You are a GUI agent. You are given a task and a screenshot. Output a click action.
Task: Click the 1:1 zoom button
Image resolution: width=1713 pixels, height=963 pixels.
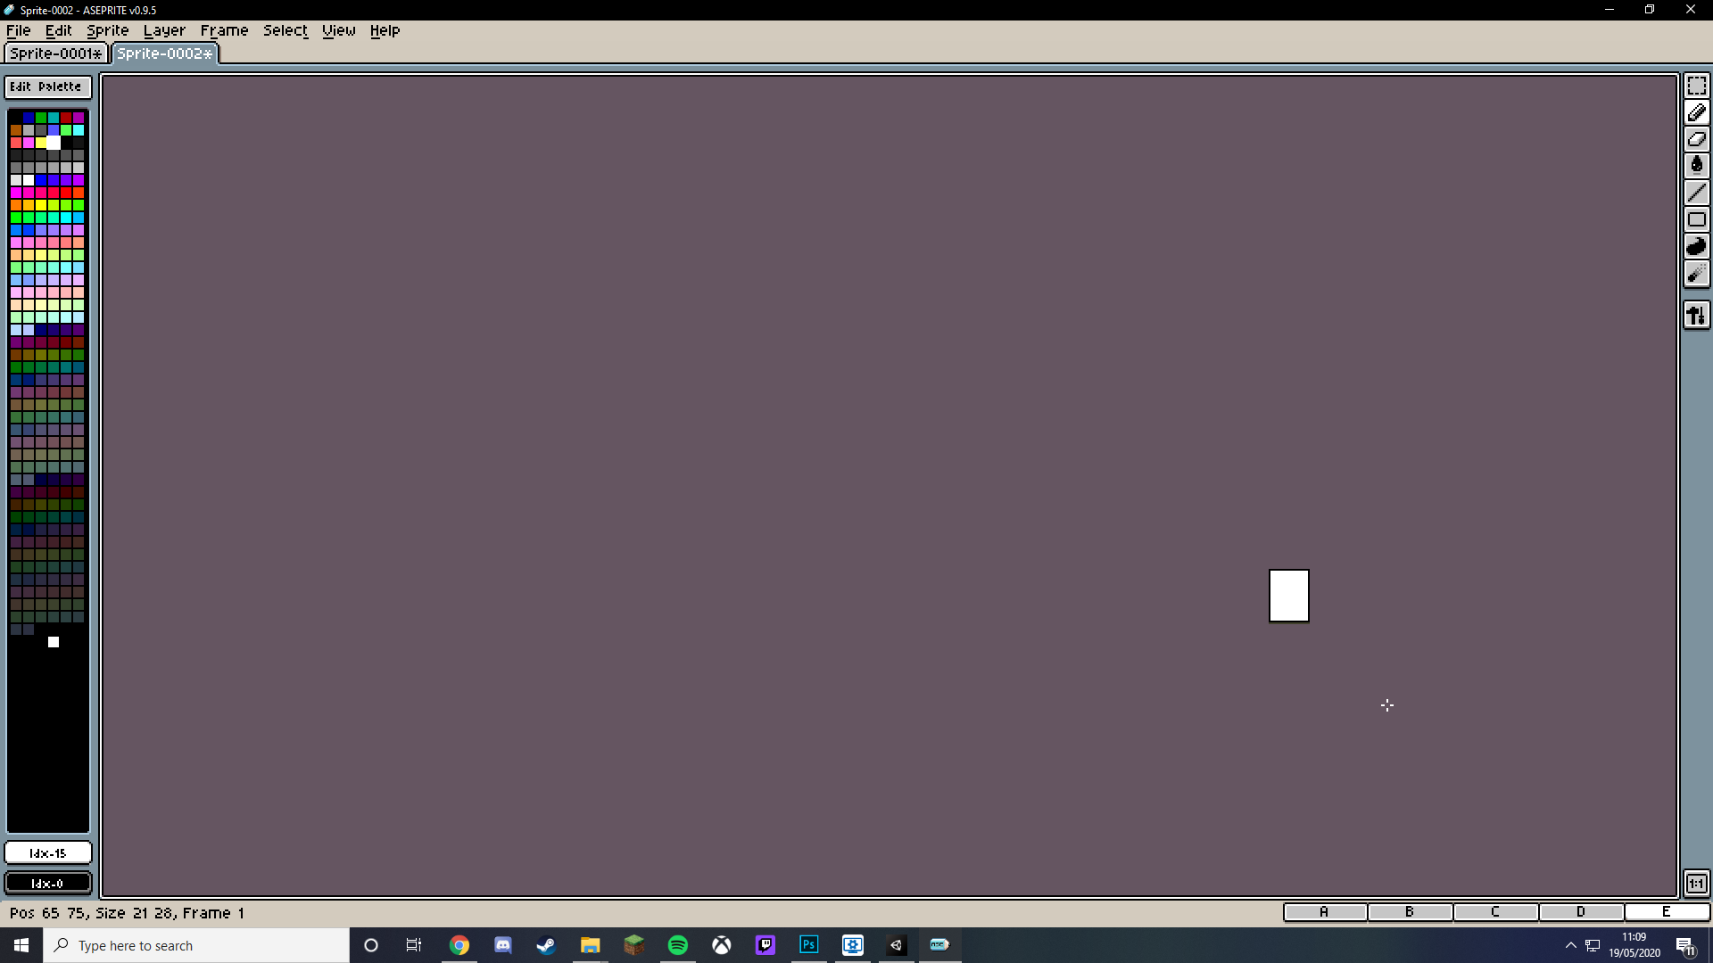pos(1696,884)
